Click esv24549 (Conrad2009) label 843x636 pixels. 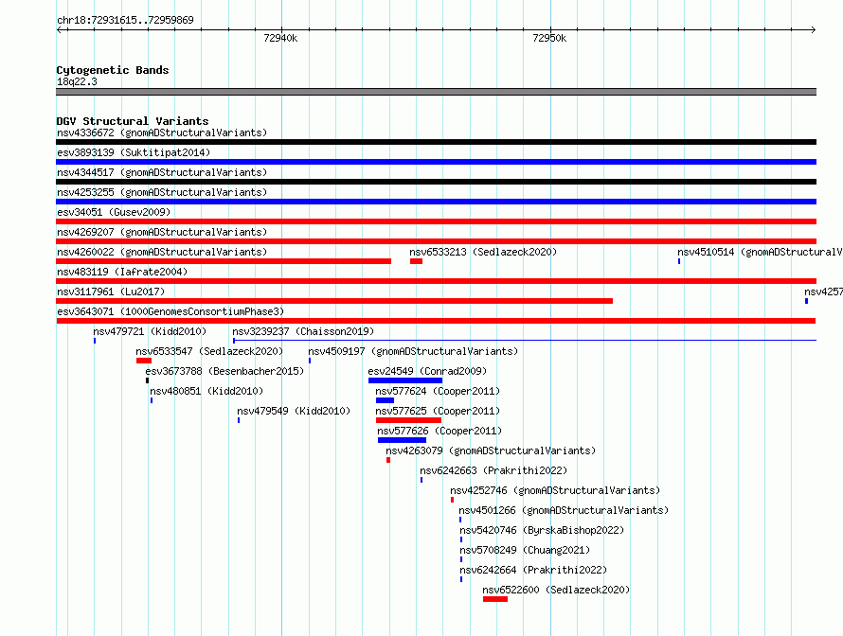tap(427, 371)
